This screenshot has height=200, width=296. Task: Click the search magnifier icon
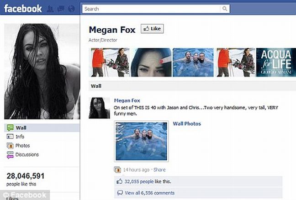(224, 9)
